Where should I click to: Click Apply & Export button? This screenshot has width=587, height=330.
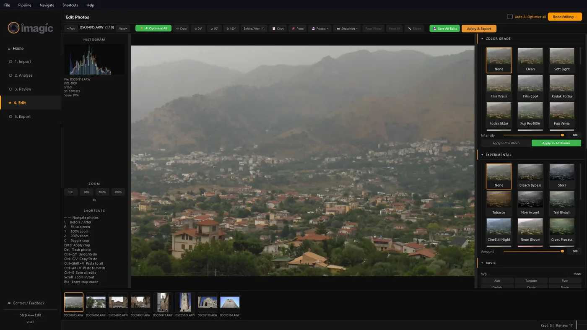coord(479,29)
